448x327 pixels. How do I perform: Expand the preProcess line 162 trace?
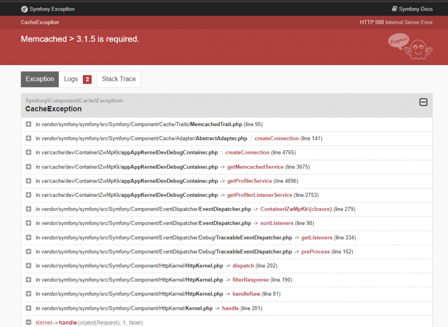click(x=28, y=252)
